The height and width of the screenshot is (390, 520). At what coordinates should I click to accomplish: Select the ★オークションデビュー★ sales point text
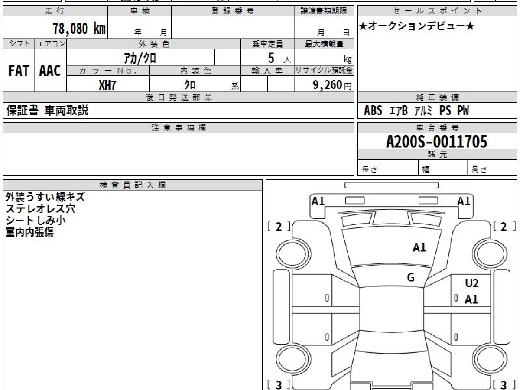click(x=417, y=26)
